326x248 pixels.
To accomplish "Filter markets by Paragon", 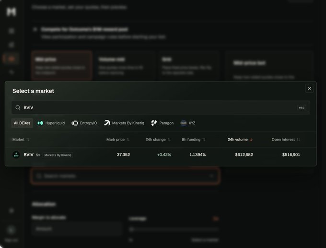I will [x=163, y=123].
